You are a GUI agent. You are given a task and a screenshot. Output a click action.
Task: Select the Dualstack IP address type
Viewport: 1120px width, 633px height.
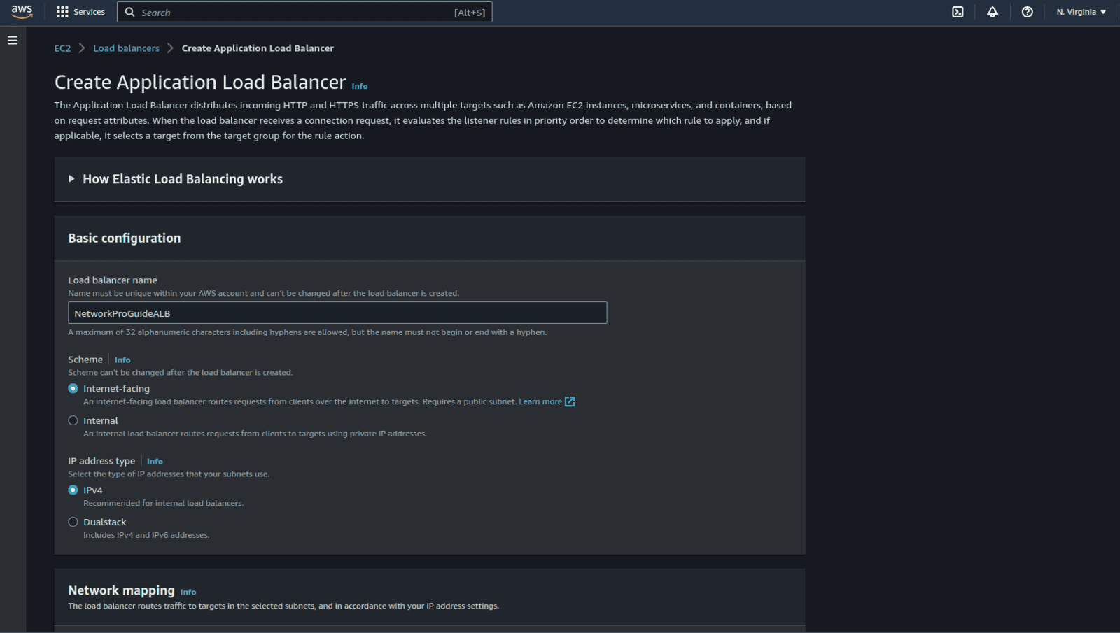[73, 522]
